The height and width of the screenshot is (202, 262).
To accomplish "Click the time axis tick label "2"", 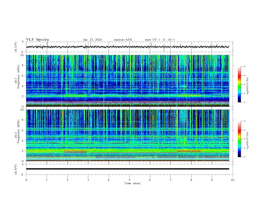I will [x=67, y=180].
